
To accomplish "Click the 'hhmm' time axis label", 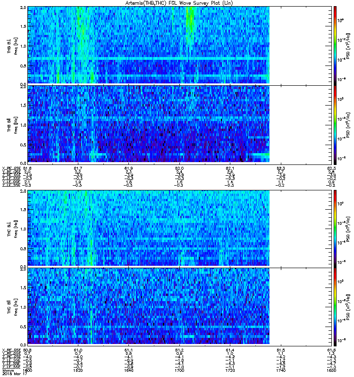I will (x=8, y=371).
